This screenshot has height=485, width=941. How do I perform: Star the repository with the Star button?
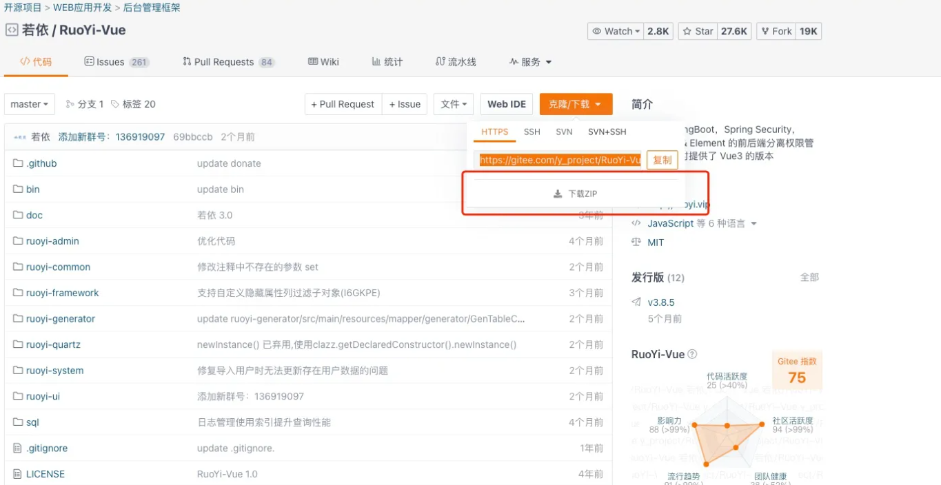tap(698, 31)
